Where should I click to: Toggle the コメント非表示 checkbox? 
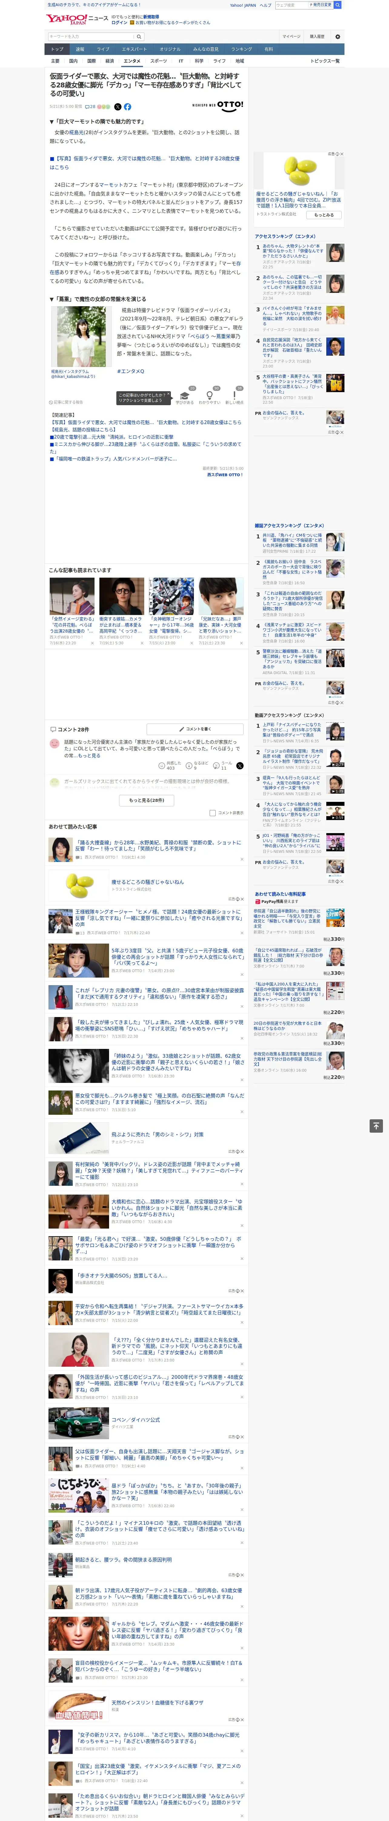(x=212, y=813)
